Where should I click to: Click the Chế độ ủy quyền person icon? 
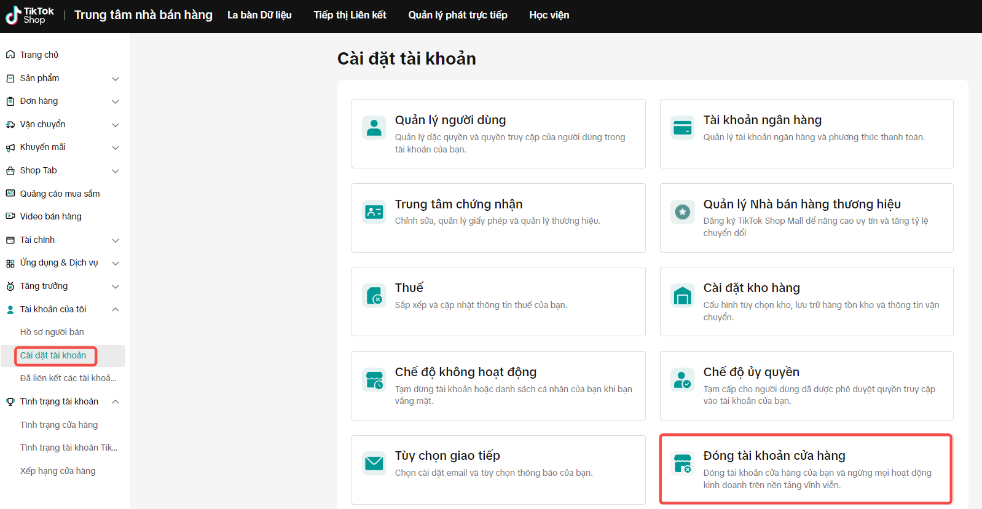click(683, 379)
